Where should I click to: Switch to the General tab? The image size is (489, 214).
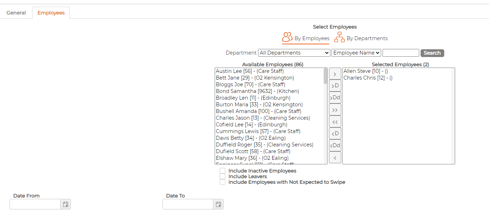click(16, 13)
